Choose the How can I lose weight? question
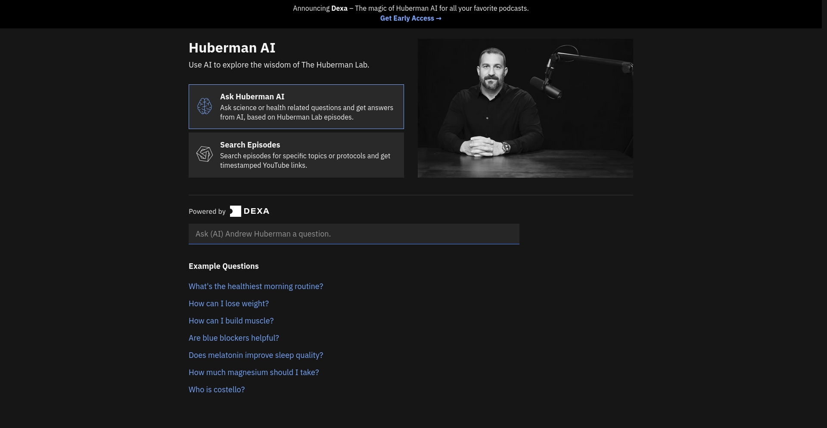Image resolution: width=827 pixels, height=428 pixels. click(229, 304)
